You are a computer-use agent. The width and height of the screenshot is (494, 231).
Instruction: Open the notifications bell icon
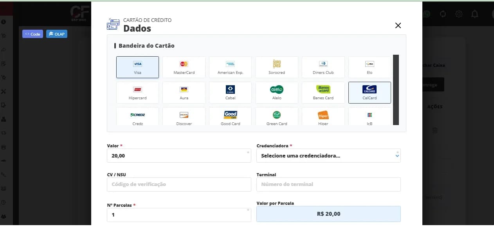pyautogui.click(x=475, y=14)
